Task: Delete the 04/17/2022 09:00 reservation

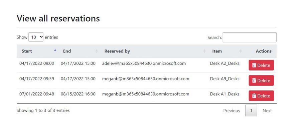Action: pyautogui.click(x=261, y=65)
